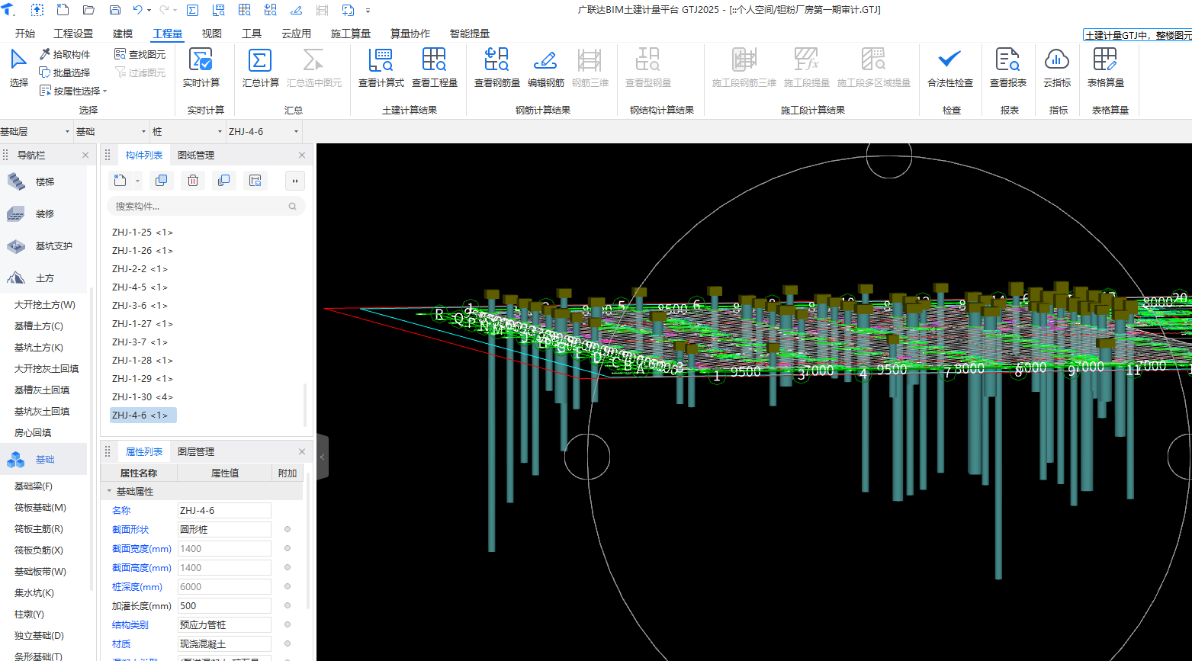Expand select by attribute (按属性选择) dropdown
1192x661 pixels.
point(105,91)
